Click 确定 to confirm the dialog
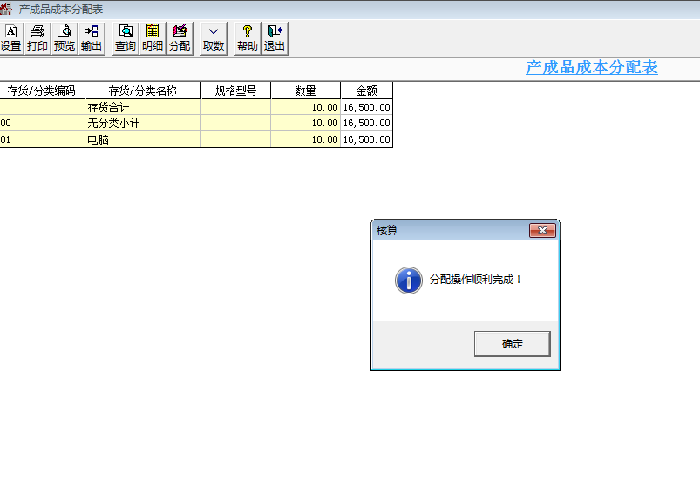 (512, 344)
